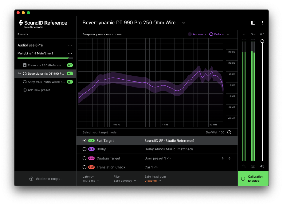
Task: Click the mono listening icon
Action: (253, 166)
